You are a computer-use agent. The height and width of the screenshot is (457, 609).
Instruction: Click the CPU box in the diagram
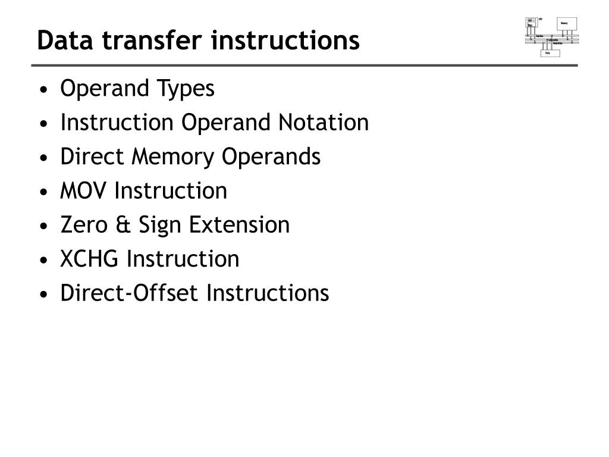[x=532, y=22]
